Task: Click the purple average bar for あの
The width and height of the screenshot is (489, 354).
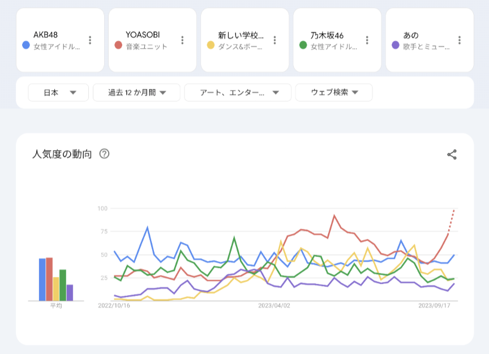Action: (70, 292)
